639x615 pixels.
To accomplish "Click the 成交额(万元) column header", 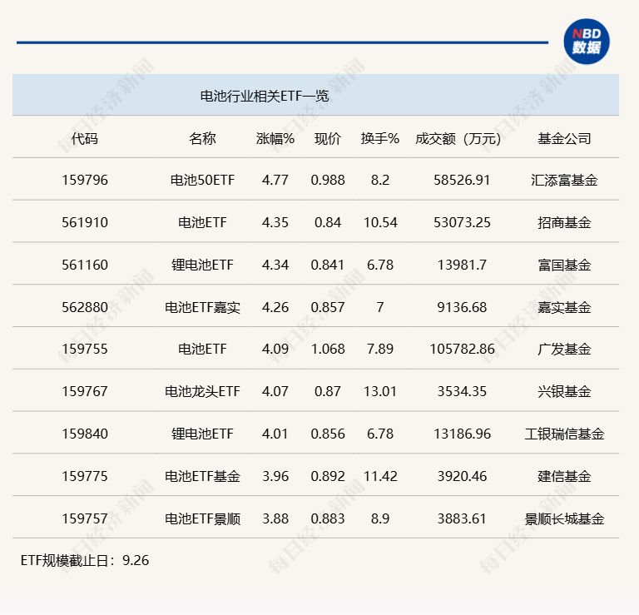I will (x=458, y=139).
